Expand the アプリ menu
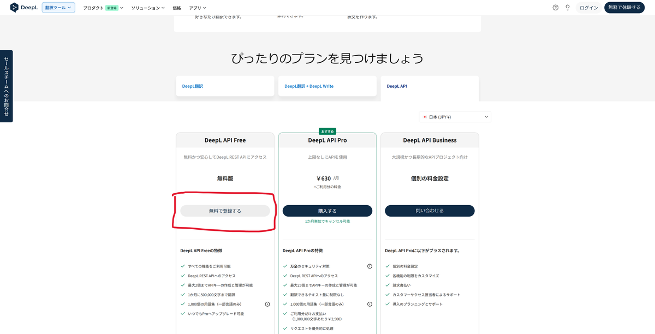The image size is (655, 334). click(196, 8)
